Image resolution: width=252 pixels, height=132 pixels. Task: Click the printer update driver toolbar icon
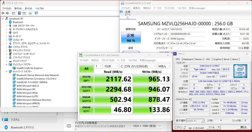pos(30,13)
